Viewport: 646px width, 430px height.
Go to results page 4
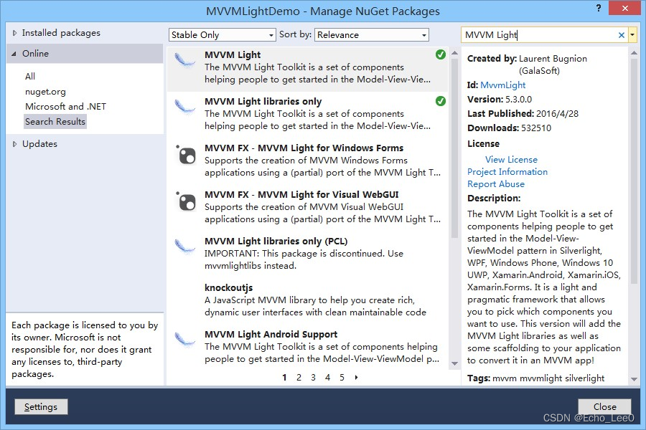point(327,378)
